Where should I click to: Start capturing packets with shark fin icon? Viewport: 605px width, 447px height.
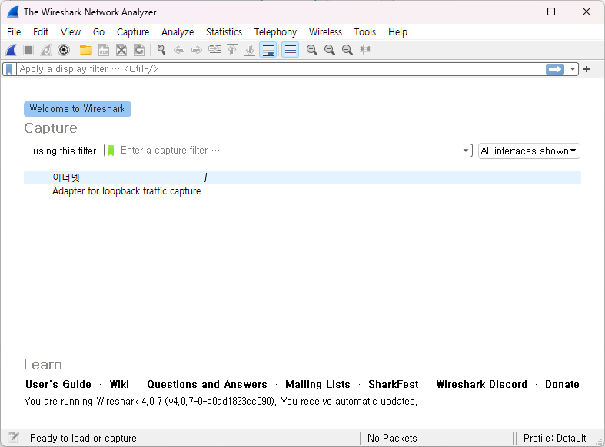click(x=11, y=50)
